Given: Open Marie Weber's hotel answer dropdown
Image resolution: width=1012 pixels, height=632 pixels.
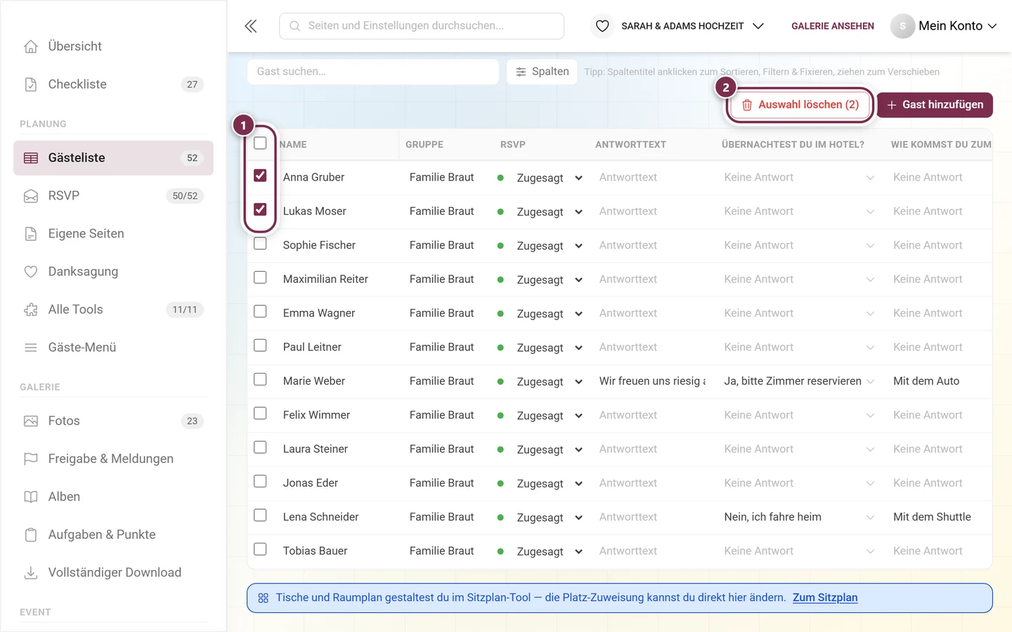Looking at the screenshot, I should tap(800, 381).
